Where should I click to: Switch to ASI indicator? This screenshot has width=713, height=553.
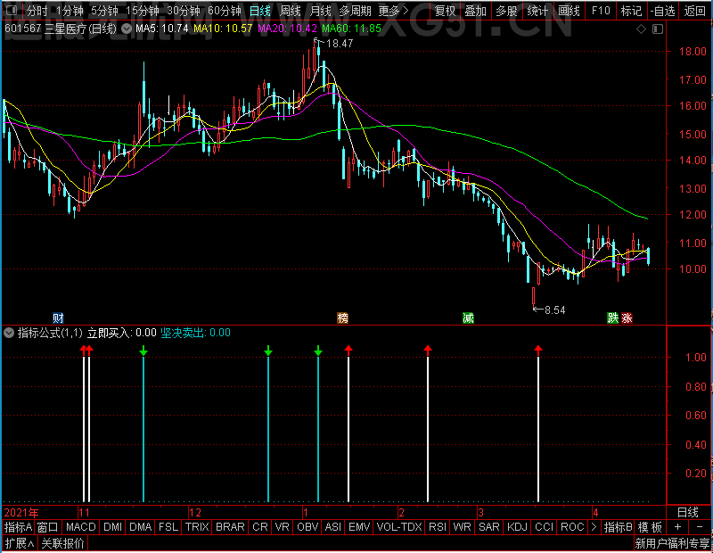(x=333, y=527)
